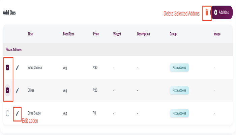Click Pizza Addons tag in Extra Cheese row
The image size is (236, 135).
pyautogui.click(x=179, y=67)
